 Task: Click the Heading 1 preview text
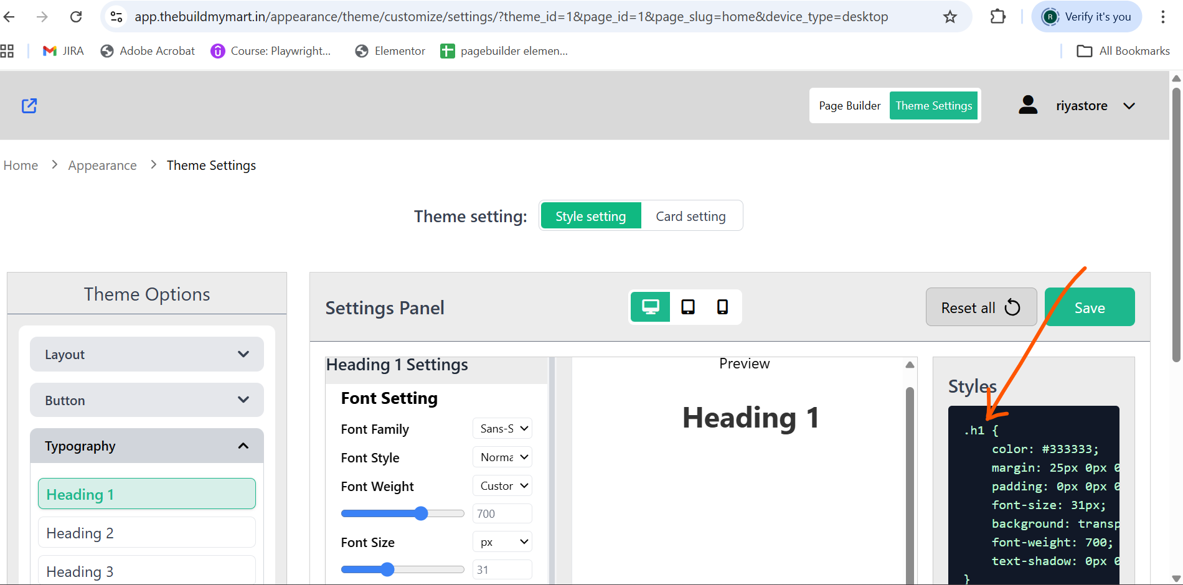pos(750,417)
